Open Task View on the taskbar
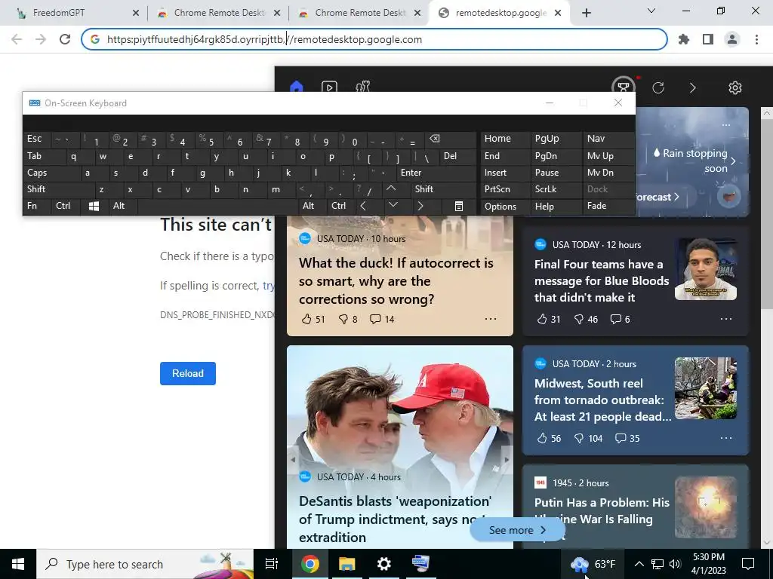The width and height of the screenshot is (773, 579). click(x=272, y=564)
